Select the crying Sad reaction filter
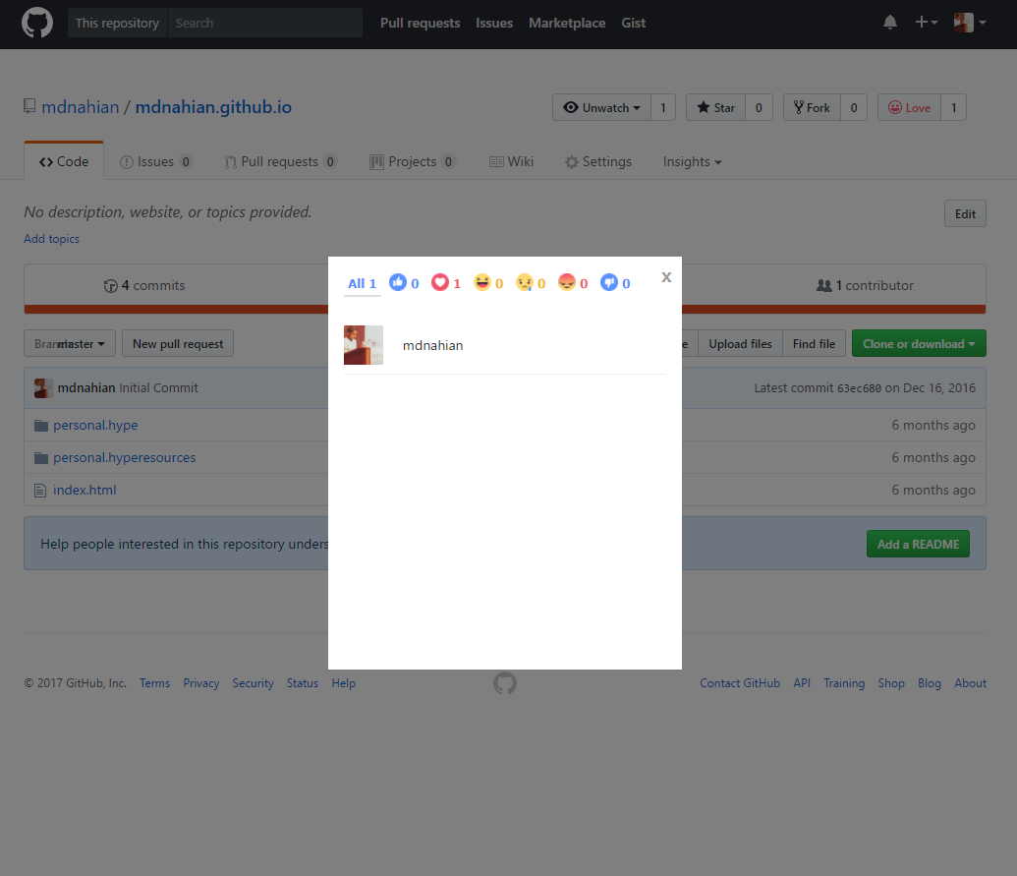The image size is (1017, 876). pos(531,283)
